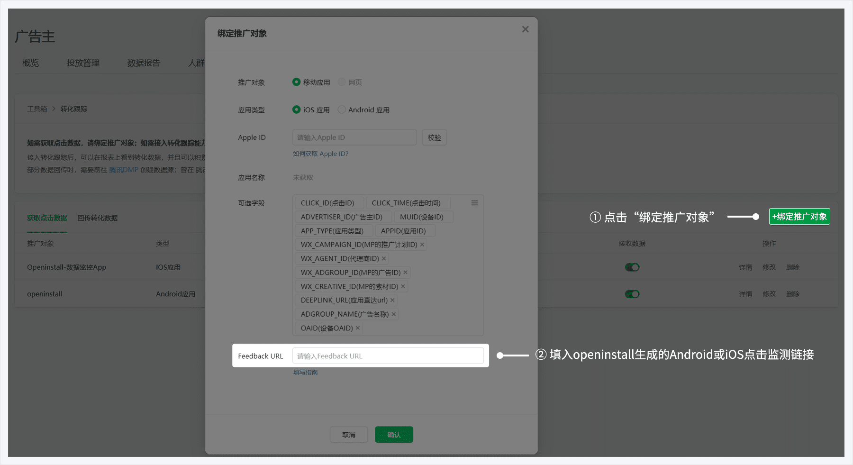Screen dimensions: 853x465
Task: Remove the WX_CAMPAIGN_ID field tag
Action: click(x=422, y=245)
